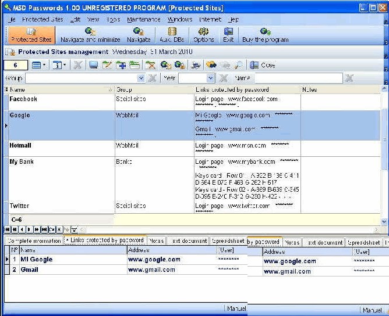Clear the Name filter with its X button
Viewport: 389px width, 316px height.
tap(349, 78)
